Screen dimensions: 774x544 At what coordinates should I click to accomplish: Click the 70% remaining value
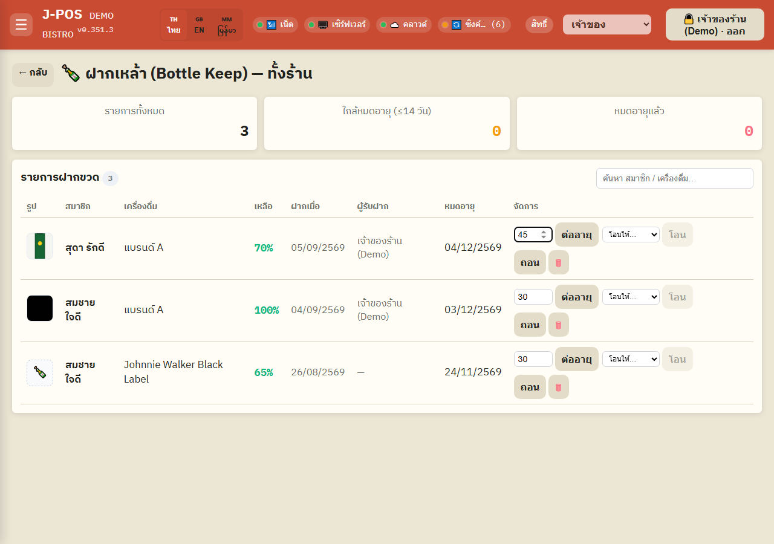pyautogui.click(x=264, y=248)
